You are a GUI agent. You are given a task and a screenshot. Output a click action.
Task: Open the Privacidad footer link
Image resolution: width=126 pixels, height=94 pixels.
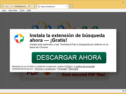tap(62, 69)
